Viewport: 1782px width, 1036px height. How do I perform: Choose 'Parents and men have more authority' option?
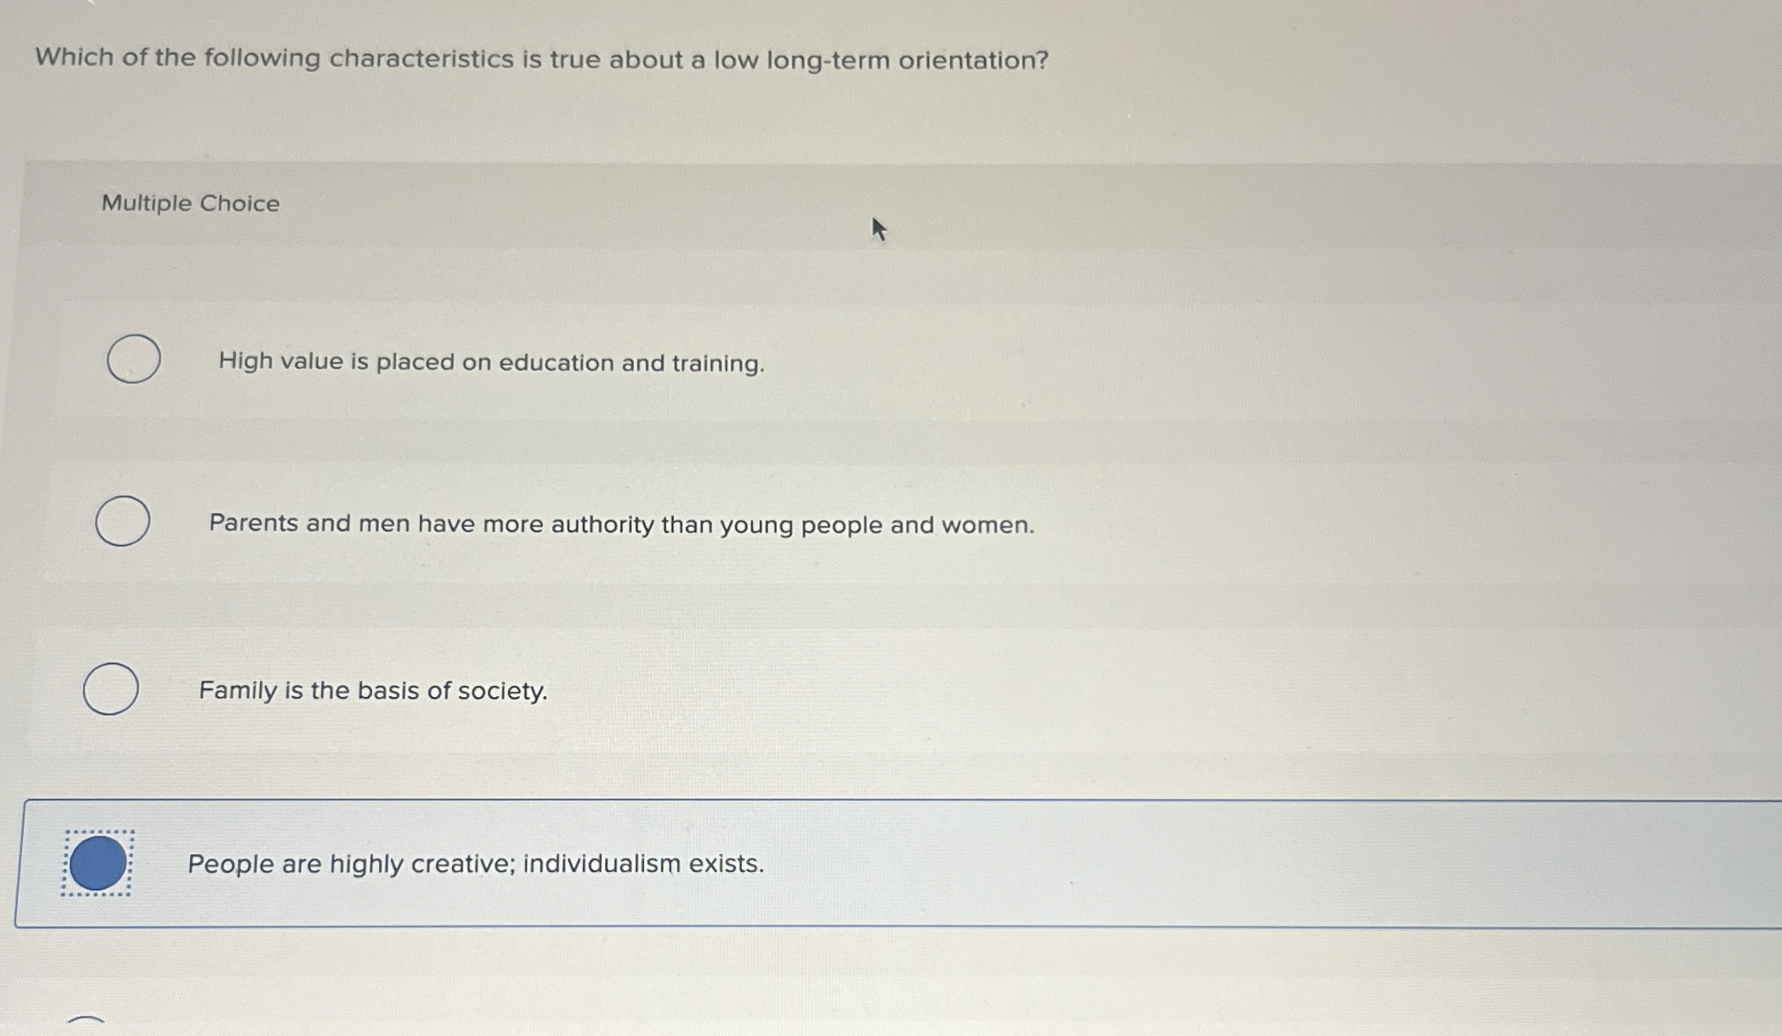click(620, 525)
